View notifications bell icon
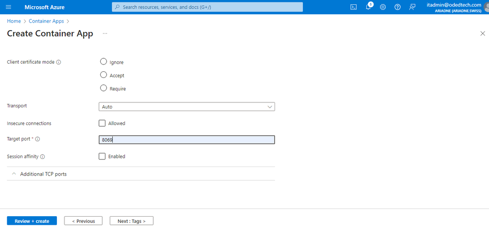This screenshot has width=489, height=232. point(368,7)
